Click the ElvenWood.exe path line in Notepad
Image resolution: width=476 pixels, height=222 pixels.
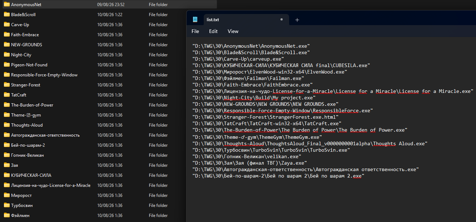[269, 72]
